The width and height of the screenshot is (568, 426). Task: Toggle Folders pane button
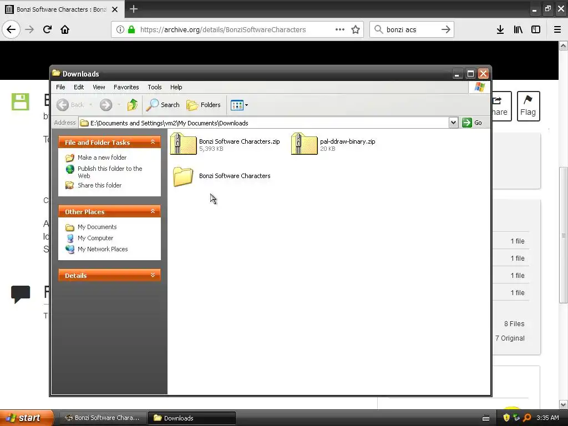204,105
